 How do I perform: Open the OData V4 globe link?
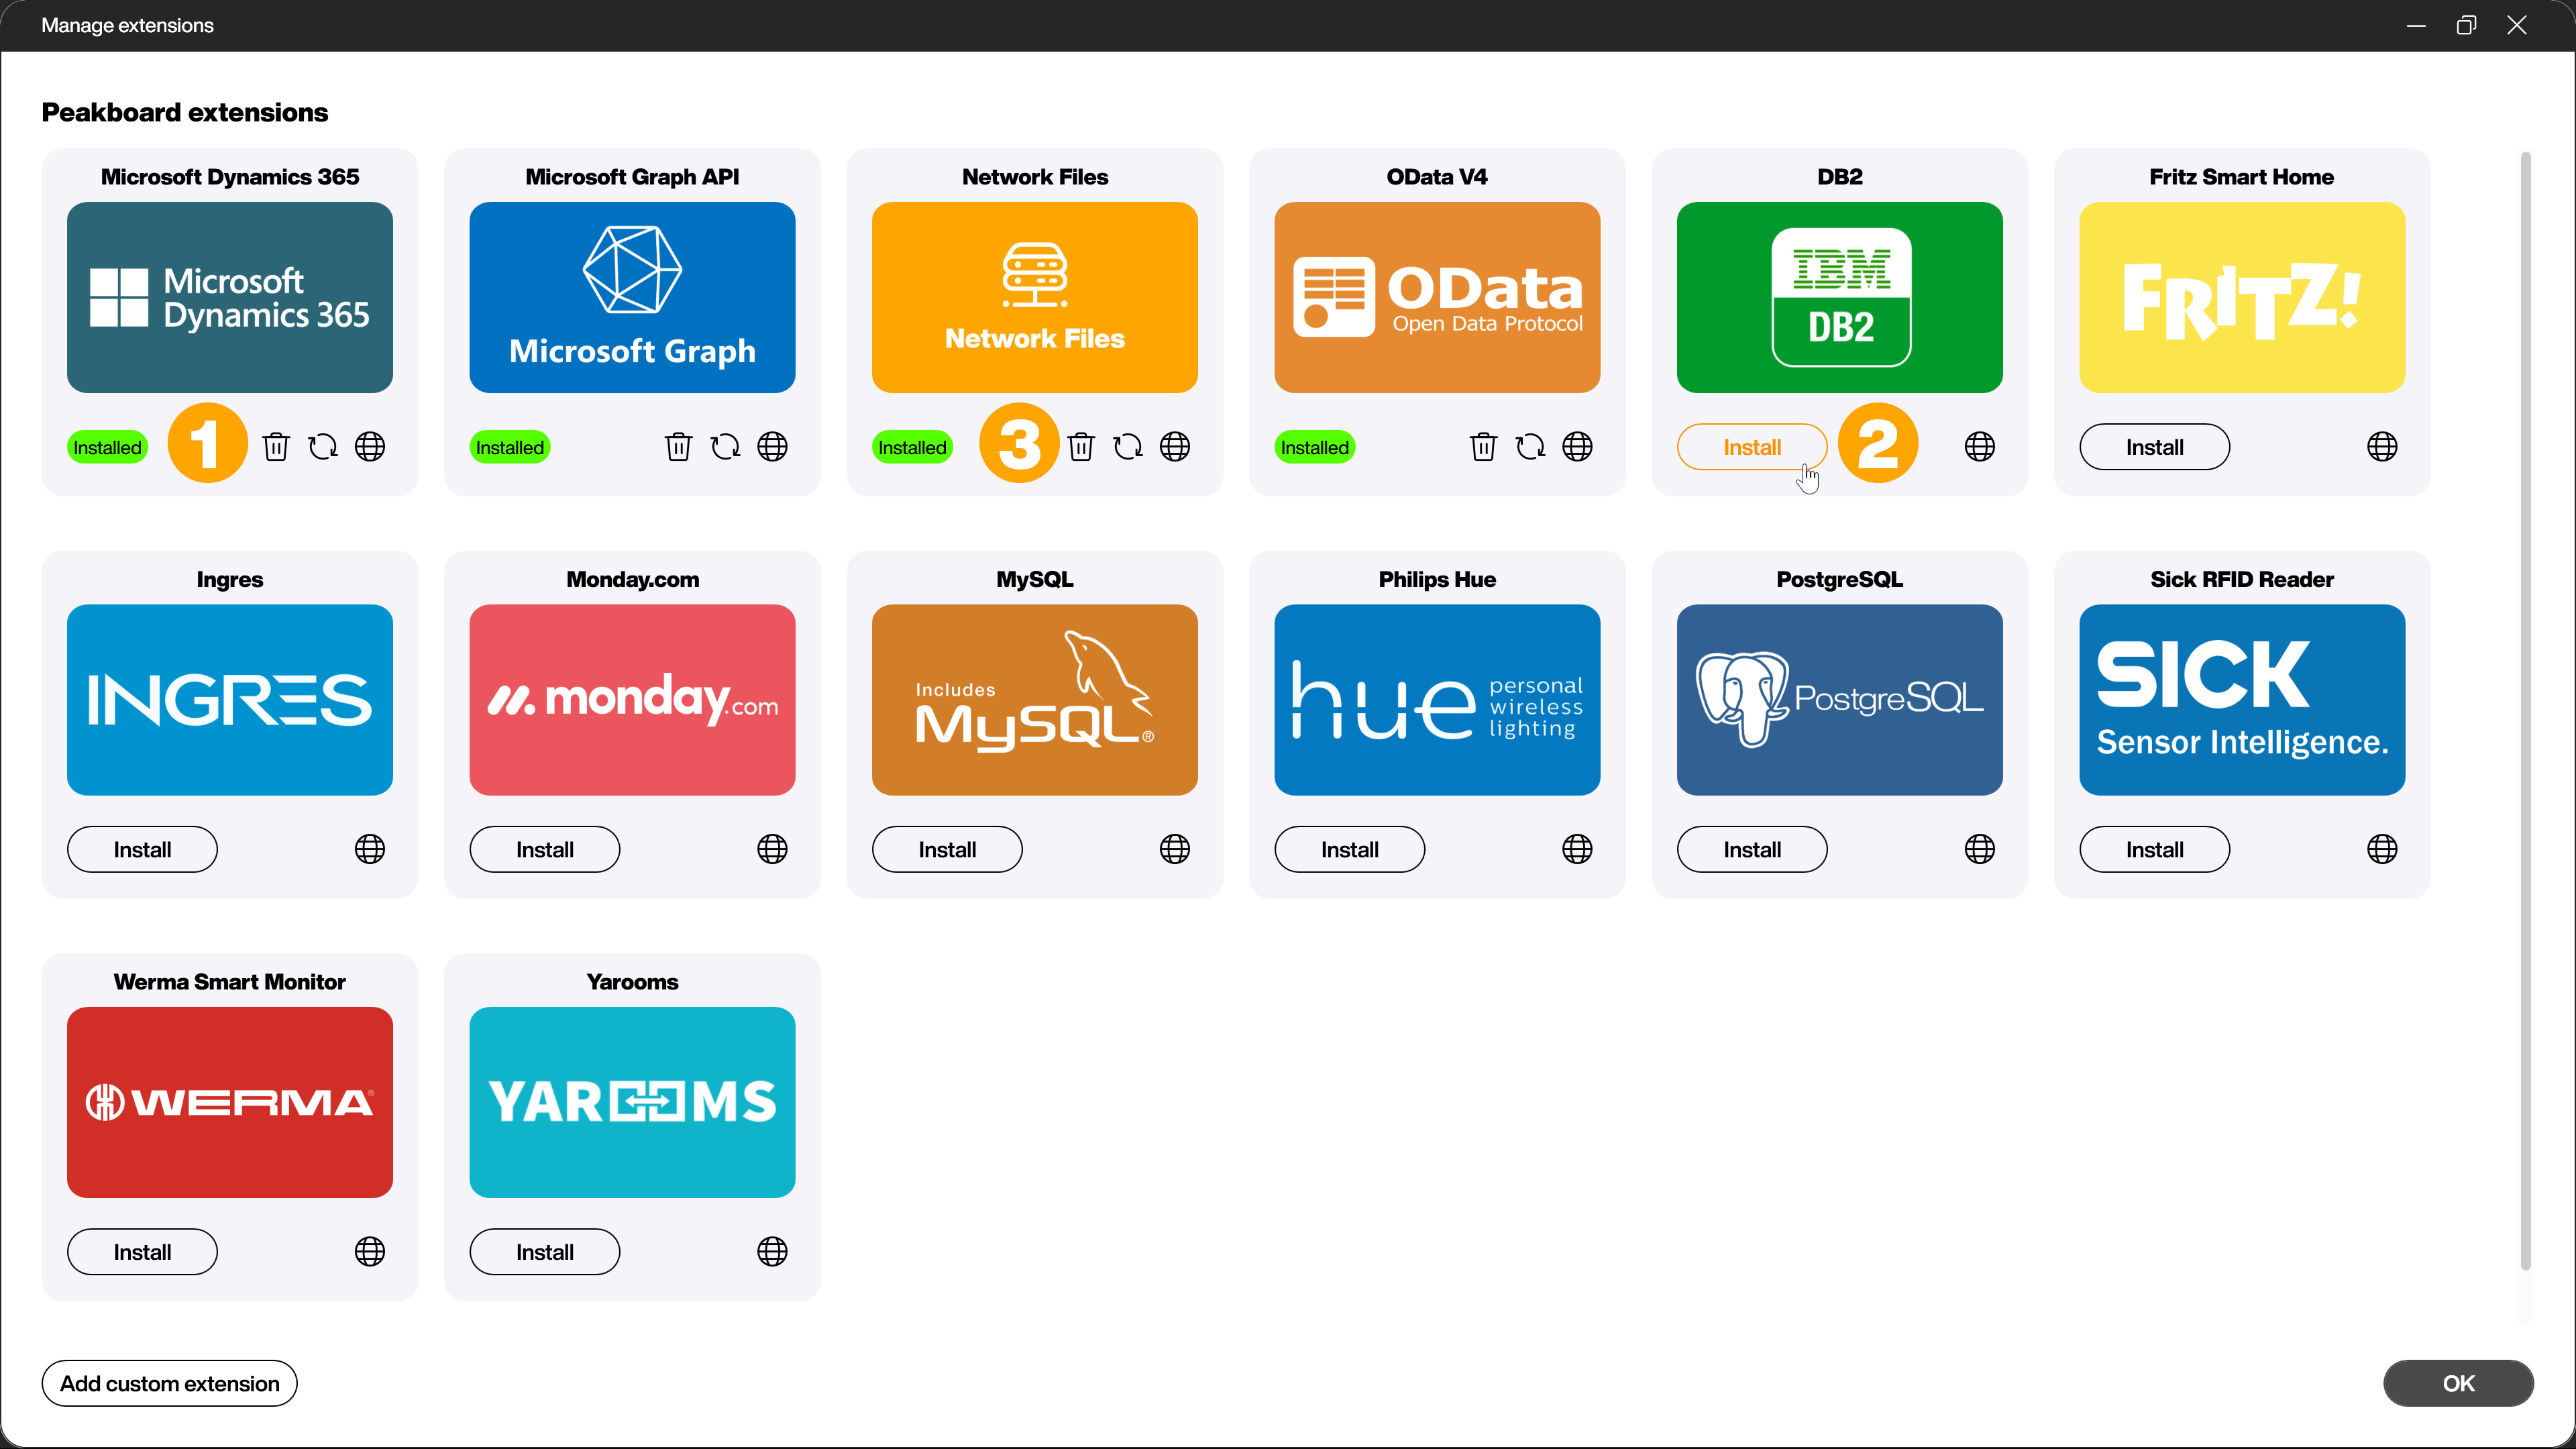click(x=1578, y=447)
